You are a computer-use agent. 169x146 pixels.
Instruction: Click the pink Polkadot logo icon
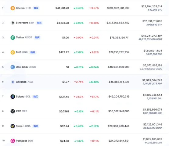click(13, 141)
